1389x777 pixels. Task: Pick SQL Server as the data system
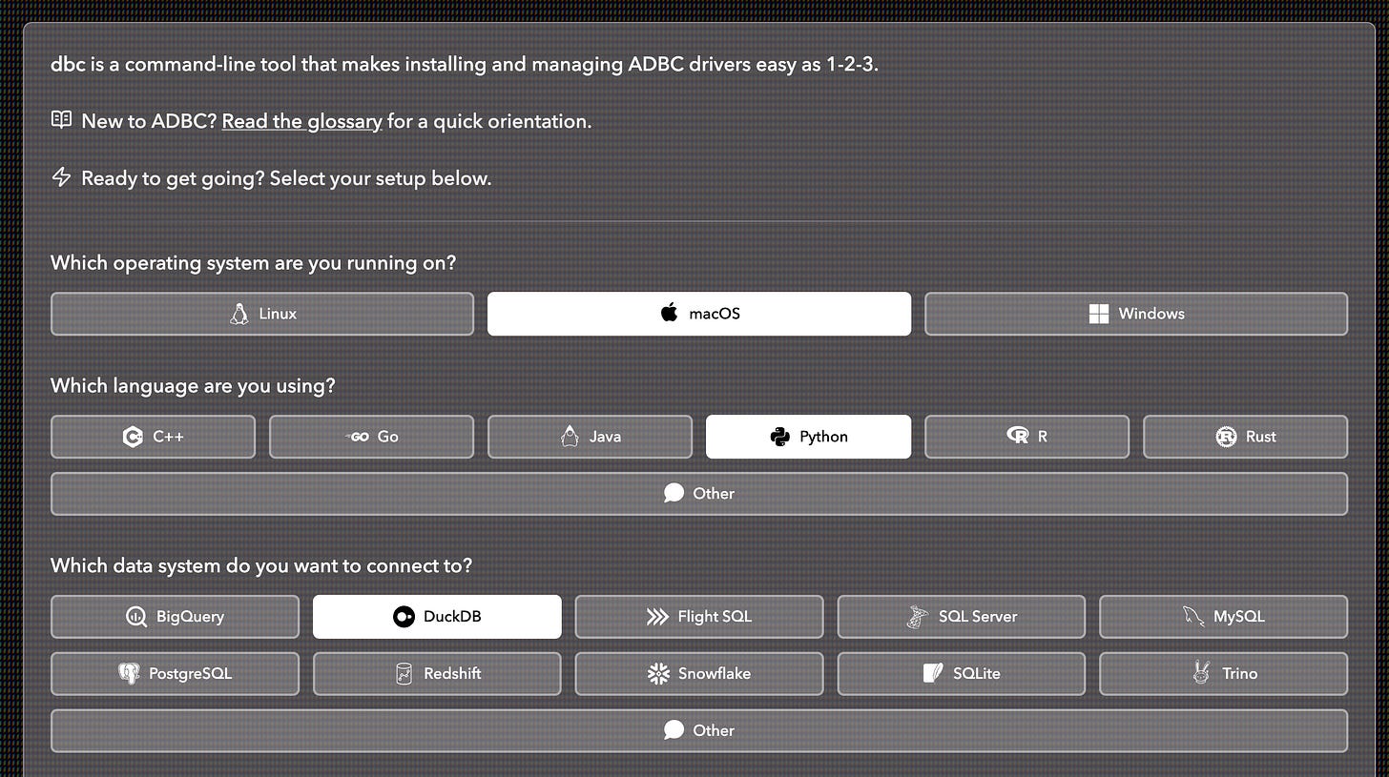click(x=962, y=617)
